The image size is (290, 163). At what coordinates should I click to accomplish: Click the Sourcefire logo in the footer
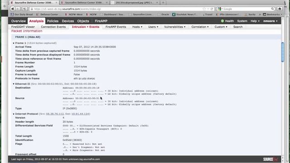coord(271,159)
